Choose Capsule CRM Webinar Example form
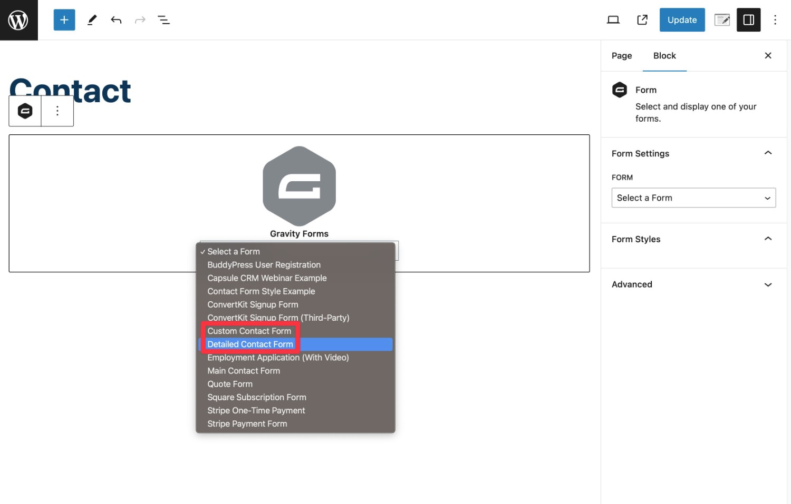Viewport: 791px width, 504px height. (295, 278)
